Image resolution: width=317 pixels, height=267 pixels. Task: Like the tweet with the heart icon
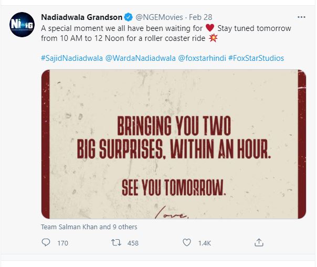(x=187, y=242)
